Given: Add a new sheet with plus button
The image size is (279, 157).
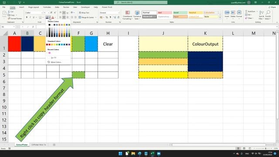Looking at the screenshot, I should 54,145.
